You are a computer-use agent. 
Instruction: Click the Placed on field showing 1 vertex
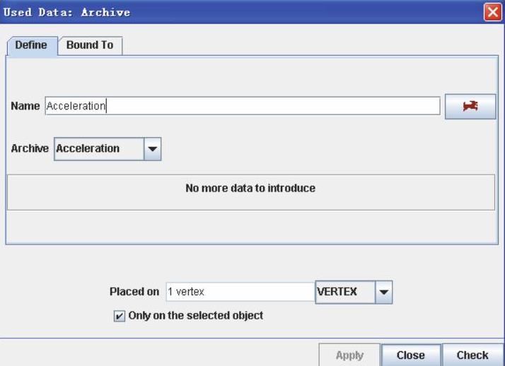[x=239, y=292]
